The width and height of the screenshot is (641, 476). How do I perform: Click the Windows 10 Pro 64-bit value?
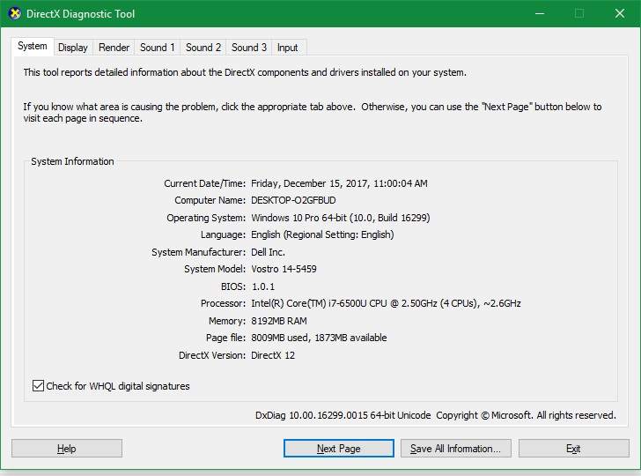(x=340, y=218)
